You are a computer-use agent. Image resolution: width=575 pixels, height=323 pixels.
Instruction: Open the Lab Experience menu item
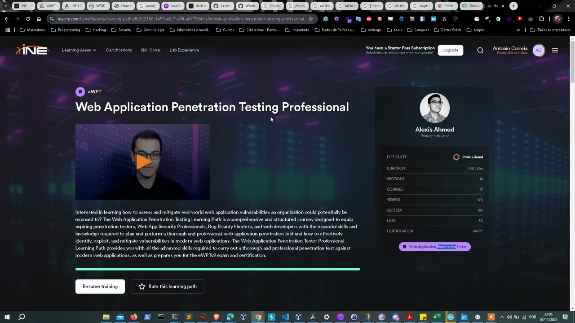(184, 50)
